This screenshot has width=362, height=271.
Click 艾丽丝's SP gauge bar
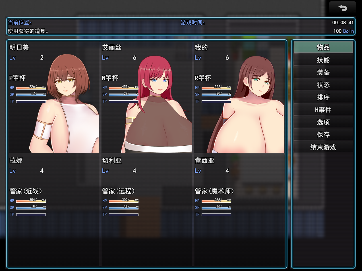tap(124, 95)
